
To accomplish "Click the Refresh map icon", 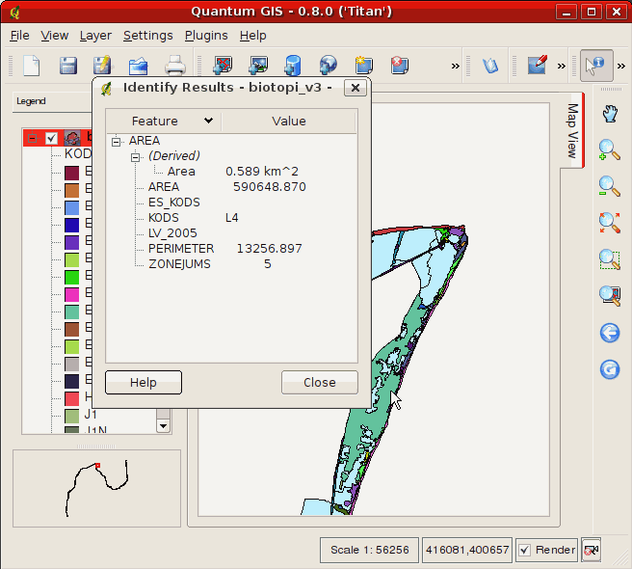I will point(610,369).
